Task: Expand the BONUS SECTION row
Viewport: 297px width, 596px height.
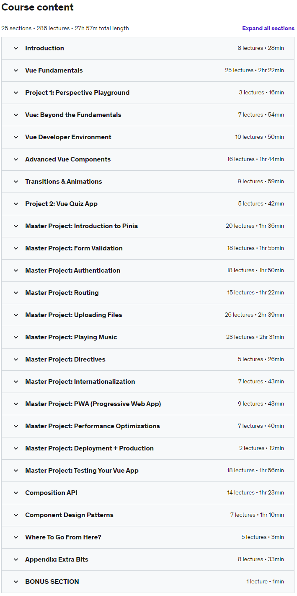Action: [52, 582]
